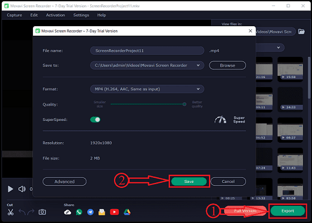Screen dimensions: 312x223
Task: Open the 08:27 recording thumbnail
Action: (x=290, y=130)
